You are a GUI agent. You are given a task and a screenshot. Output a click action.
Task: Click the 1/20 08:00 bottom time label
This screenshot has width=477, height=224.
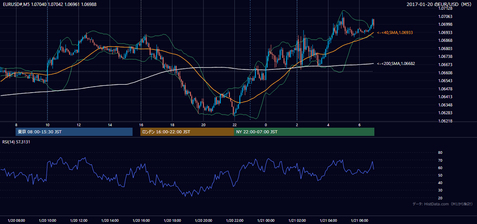(x=16, y=221)
